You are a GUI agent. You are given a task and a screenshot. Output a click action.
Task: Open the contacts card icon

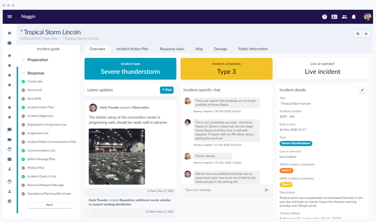coord(334,17)
